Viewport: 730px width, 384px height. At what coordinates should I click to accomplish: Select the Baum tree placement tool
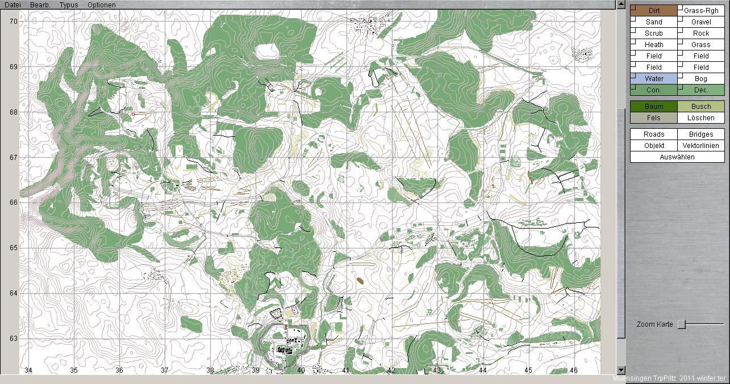click(x=653, y=107)
